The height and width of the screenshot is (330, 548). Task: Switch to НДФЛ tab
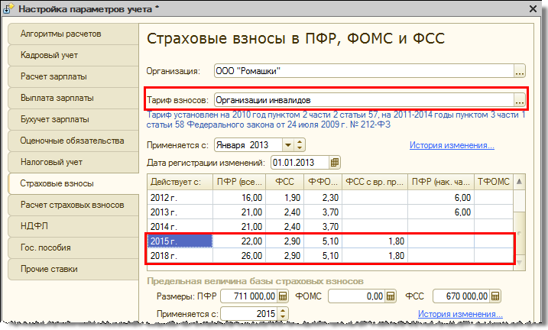73,226
